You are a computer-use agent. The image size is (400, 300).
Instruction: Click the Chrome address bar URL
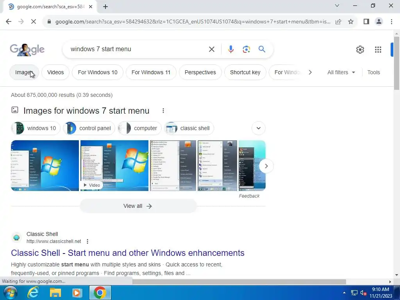[x=193, y=22]
